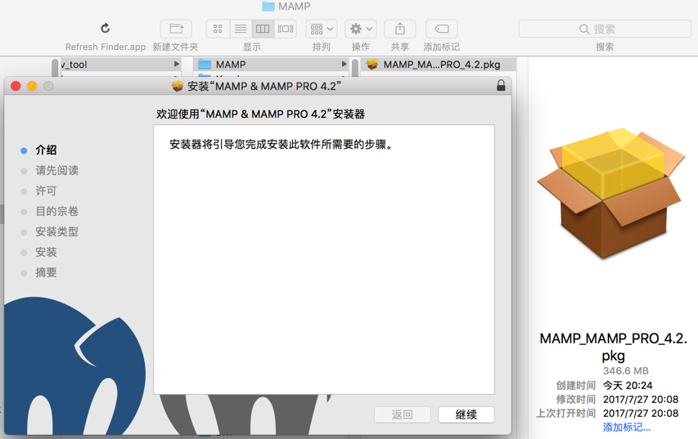Click the MAMP folder icon in Finder title
Image resolution: width=698 pixels, height=439 pixels.
pyautogui.click(x=268, y=6)
